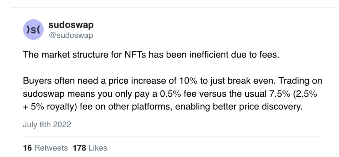Click the @sudoswap handle

[71, 35]
